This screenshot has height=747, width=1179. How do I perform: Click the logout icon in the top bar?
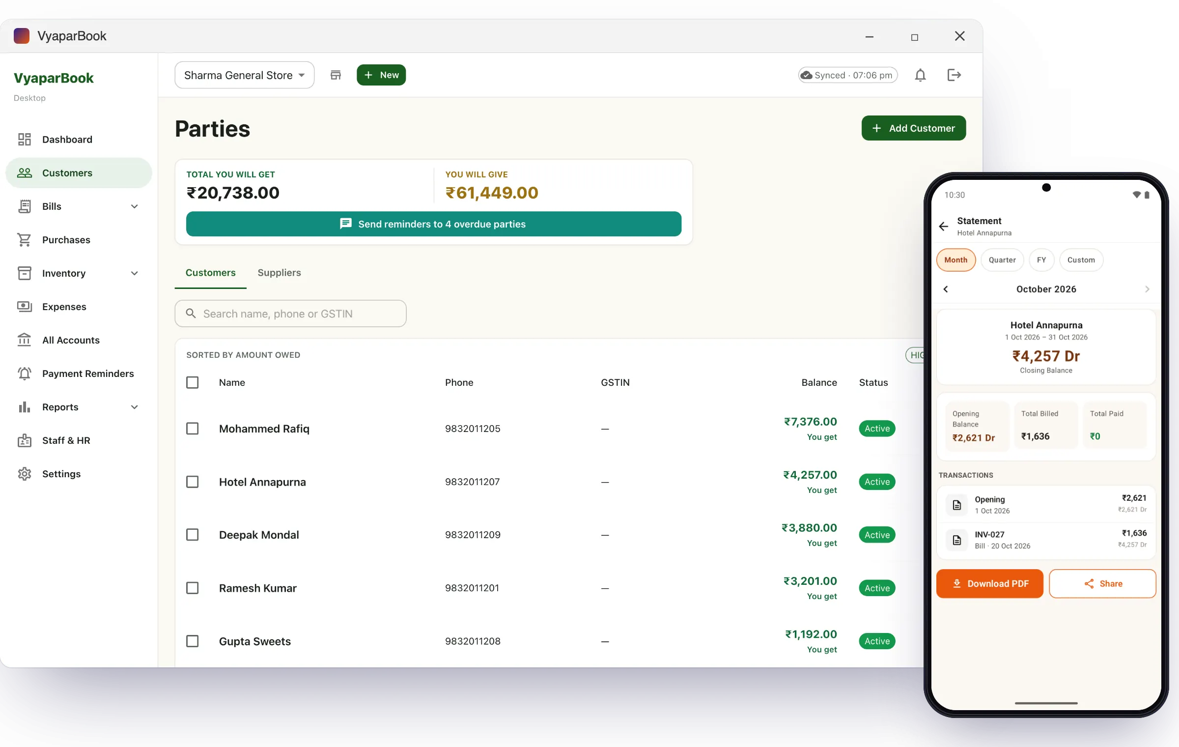954,75
